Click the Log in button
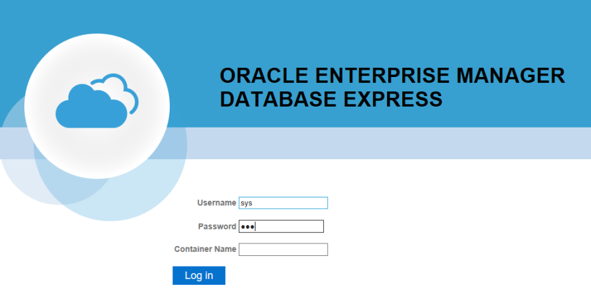 pyautogui.click(x=199, y=276)
